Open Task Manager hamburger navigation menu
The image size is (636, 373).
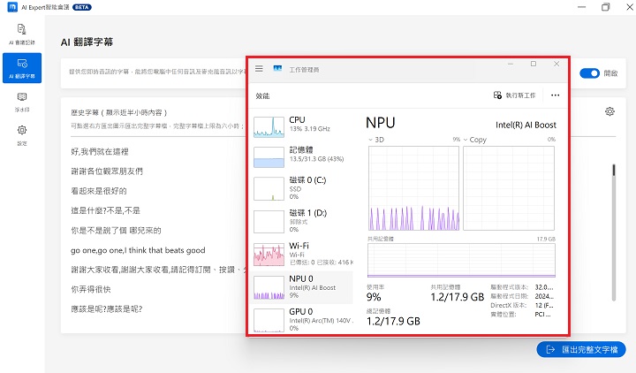point(259,69)
